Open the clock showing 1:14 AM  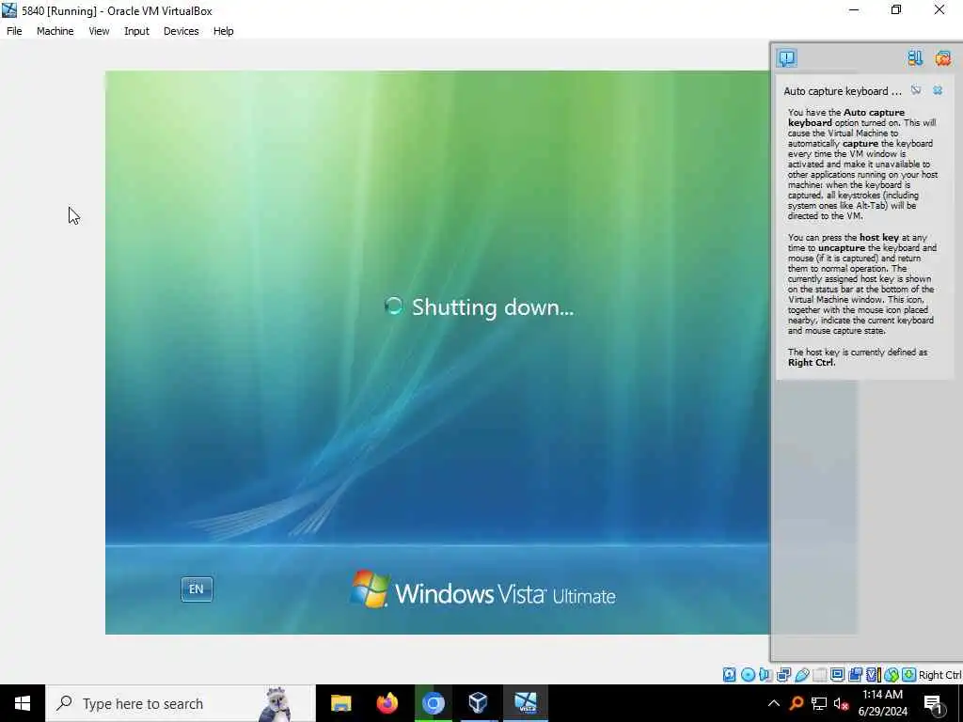pos(882,703)
